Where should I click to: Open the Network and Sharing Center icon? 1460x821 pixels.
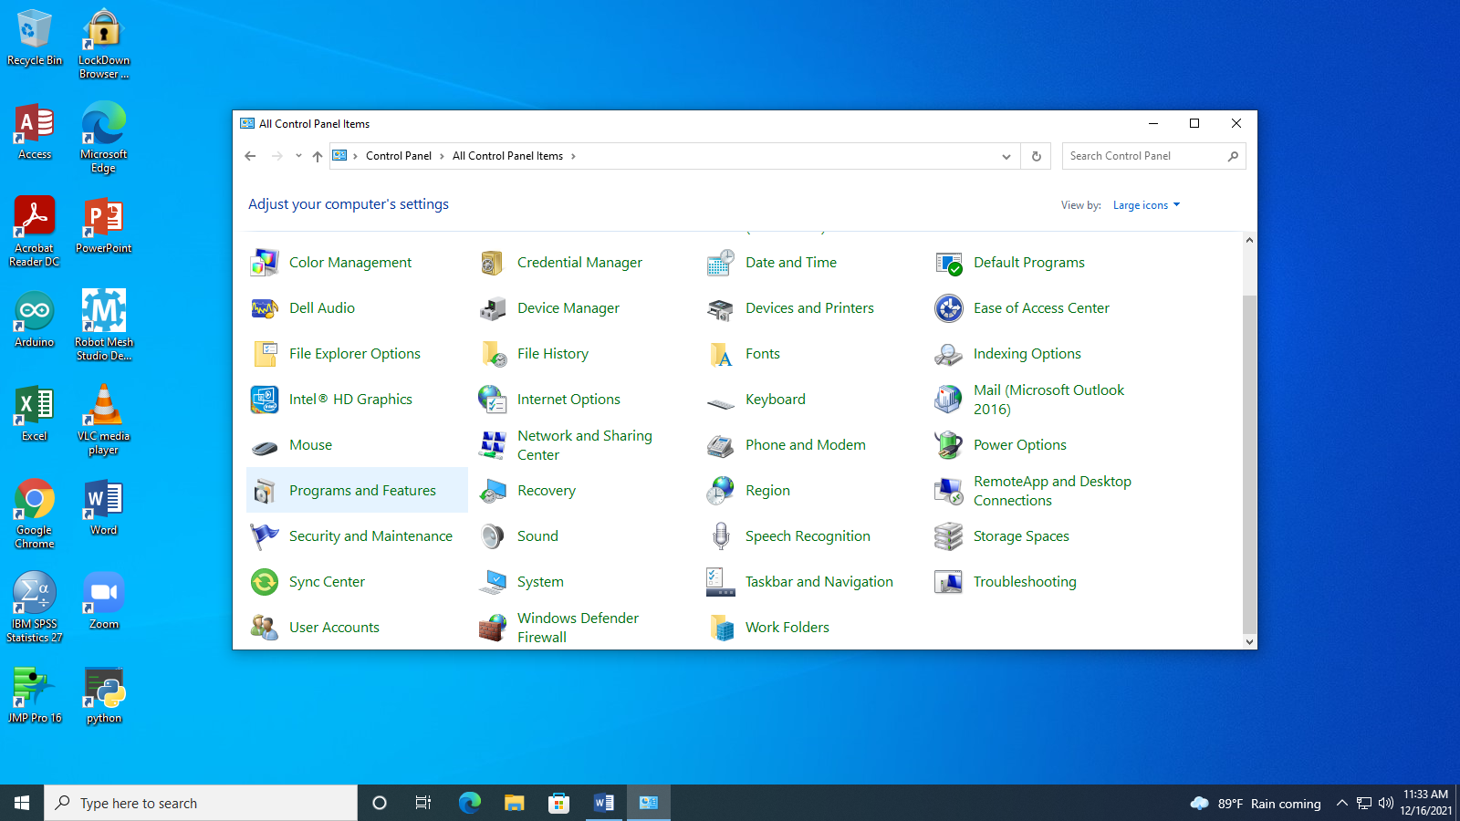pos(493,445)
